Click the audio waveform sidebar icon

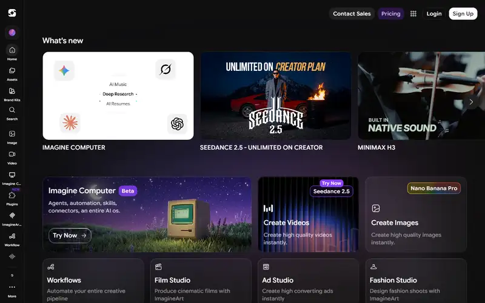[x=12, y=256]
